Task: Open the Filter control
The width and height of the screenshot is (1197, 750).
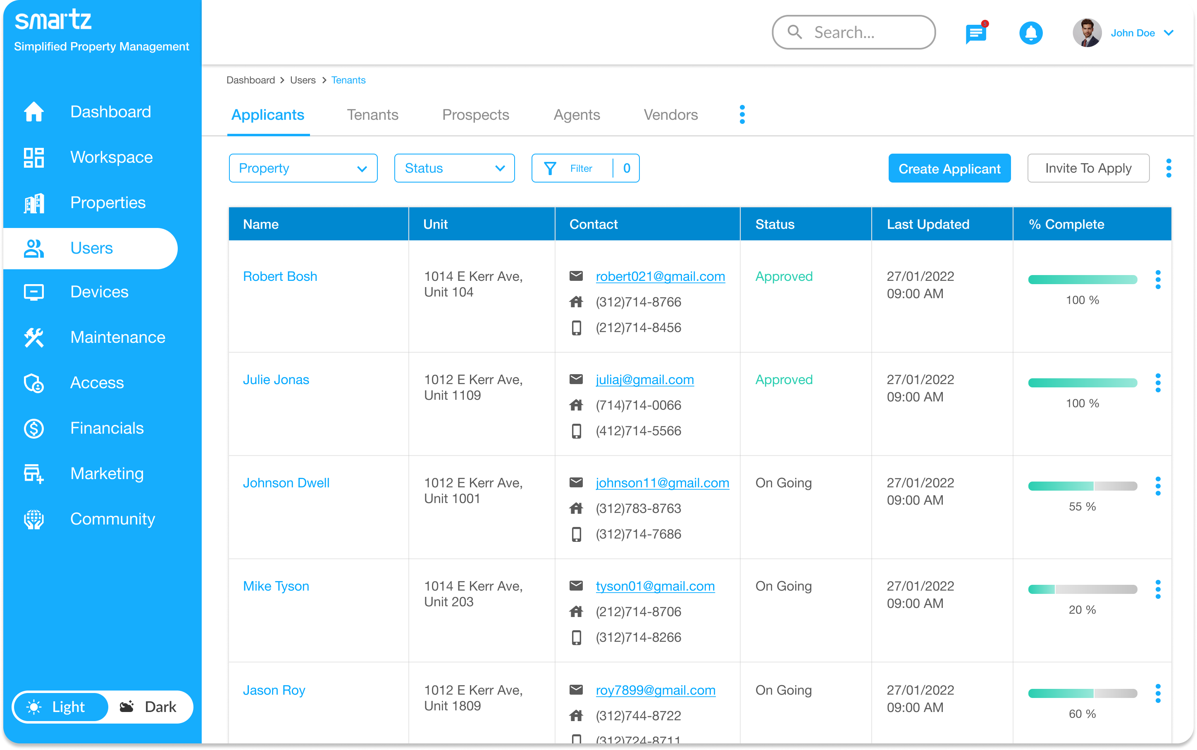Action: coord(585,168)
